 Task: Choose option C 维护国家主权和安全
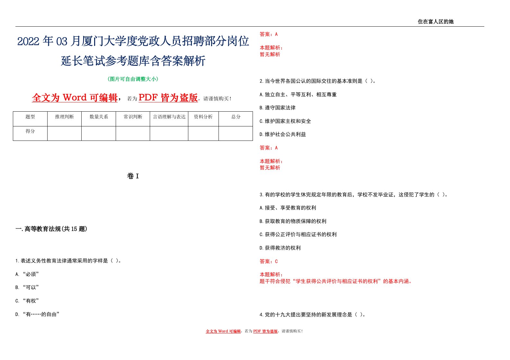click(285, 121)
